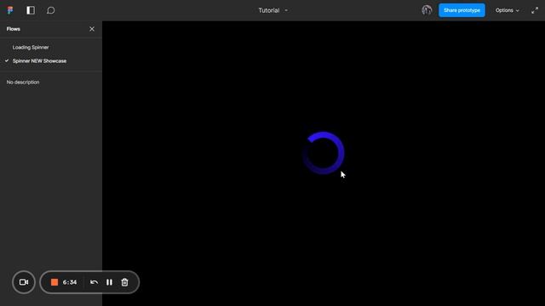
Task: Close the Flows panel
Action: click(92, 29)
